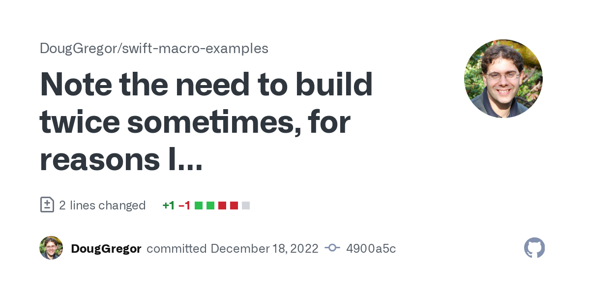Click the commit node icon before the hash
This screenshot has height=295, width=590.
click(332, 248)
